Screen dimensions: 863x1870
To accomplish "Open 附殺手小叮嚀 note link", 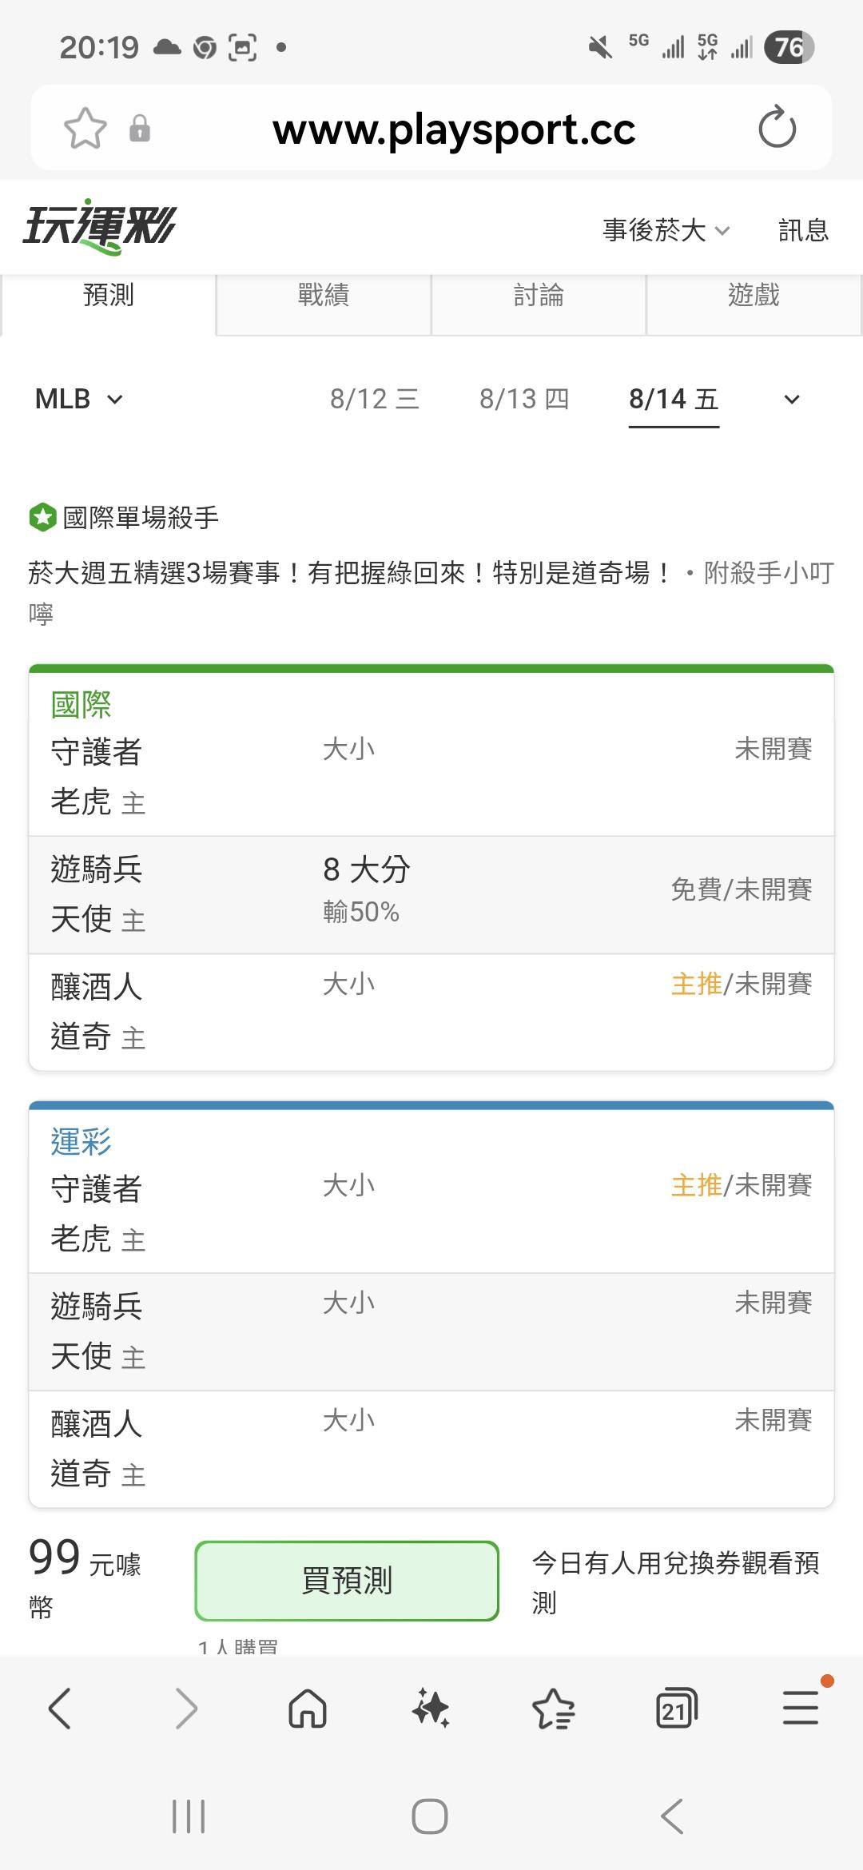I will coord(431,593).
